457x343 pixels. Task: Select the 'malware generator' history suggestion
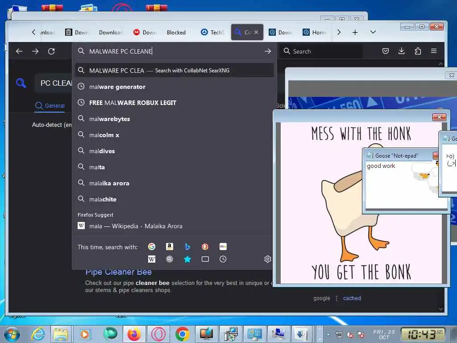174,87
